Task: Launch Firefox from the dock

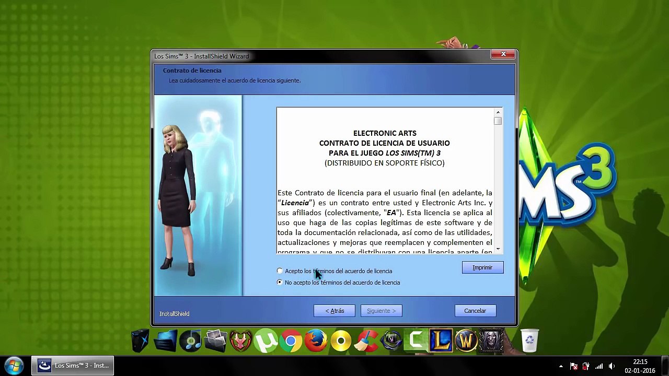Action: coord(316,342)
